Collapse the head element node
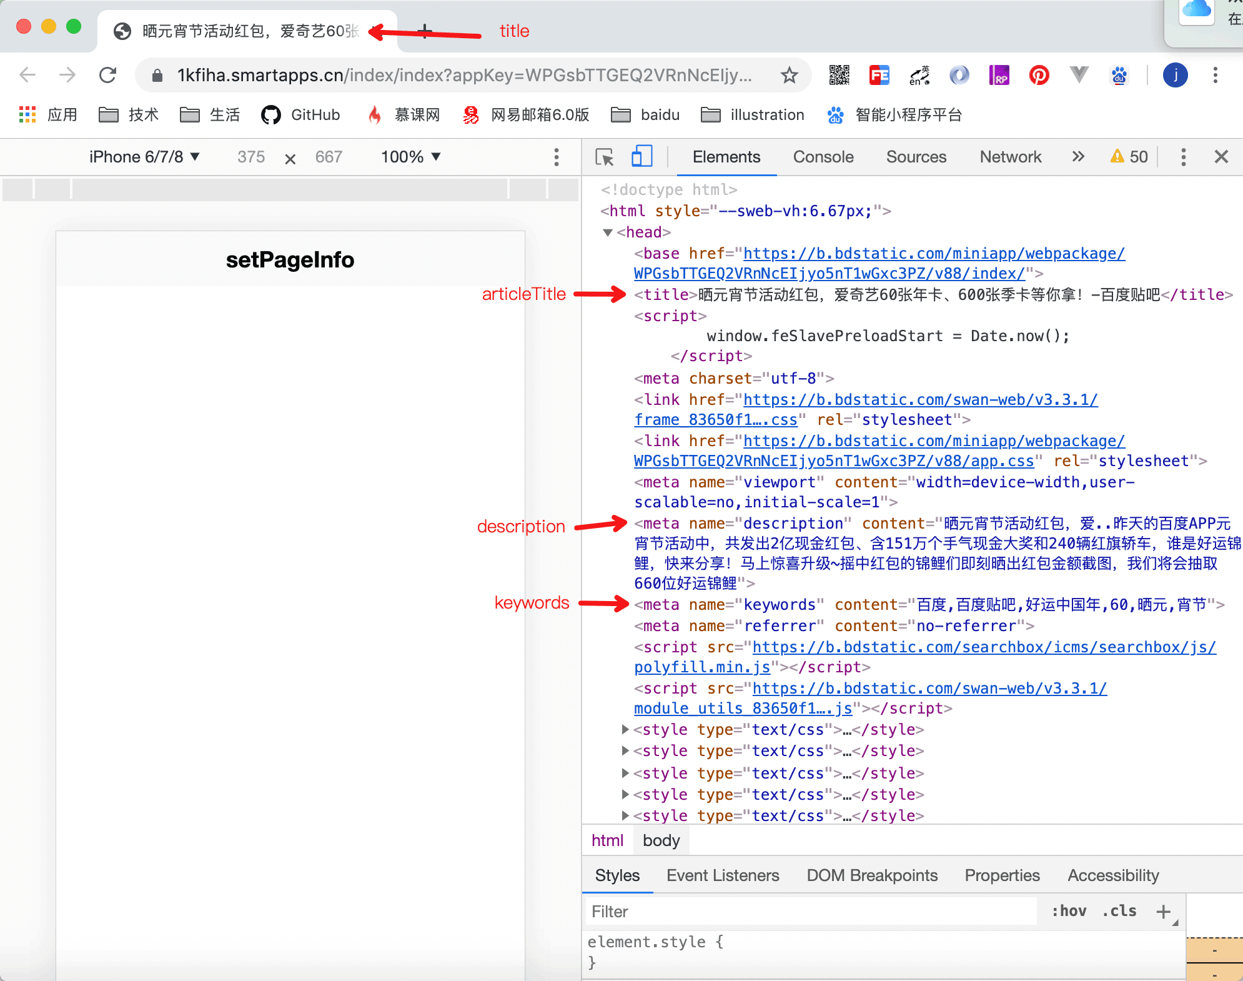The width and height of the screenshot is (1243, 981). 608,232
